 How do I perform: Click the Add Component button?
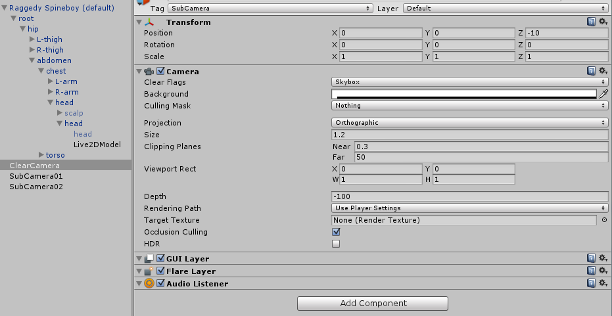(373, 303)
